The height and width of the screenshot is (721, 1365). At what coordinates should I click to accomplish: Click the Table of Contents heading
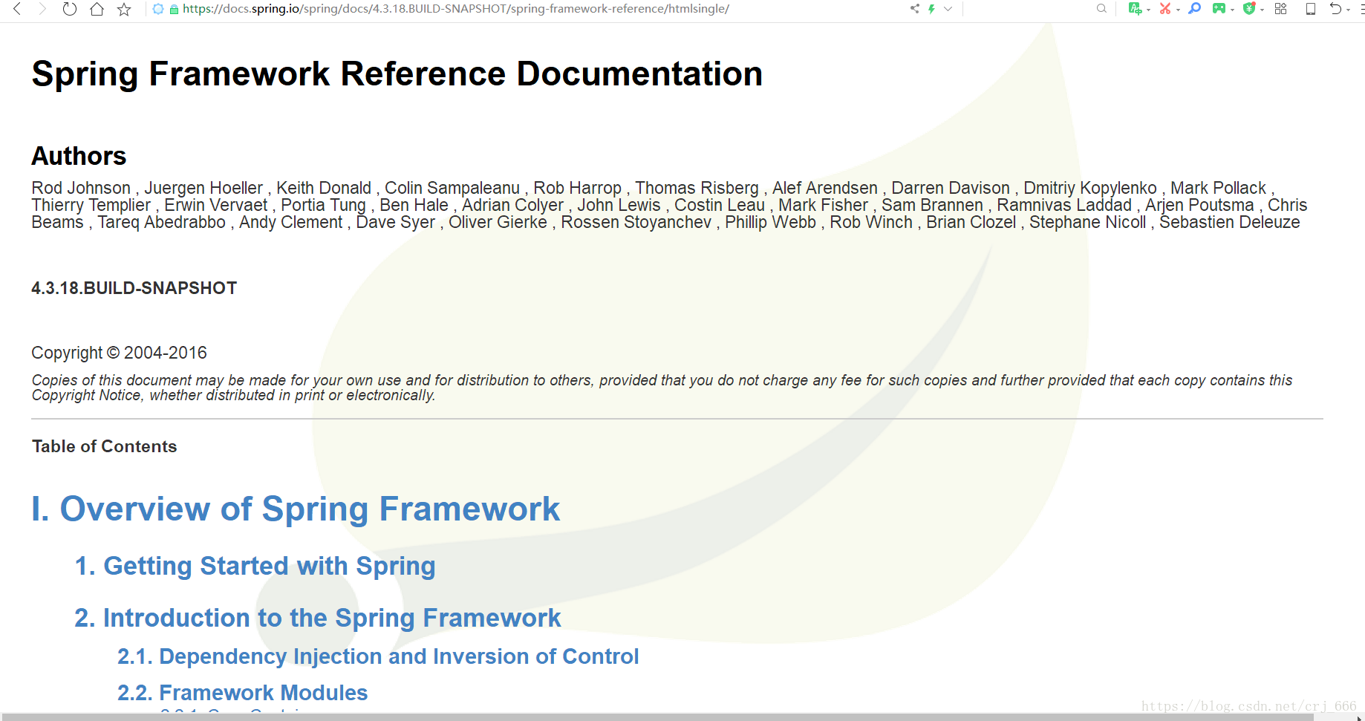pos(105,446)
